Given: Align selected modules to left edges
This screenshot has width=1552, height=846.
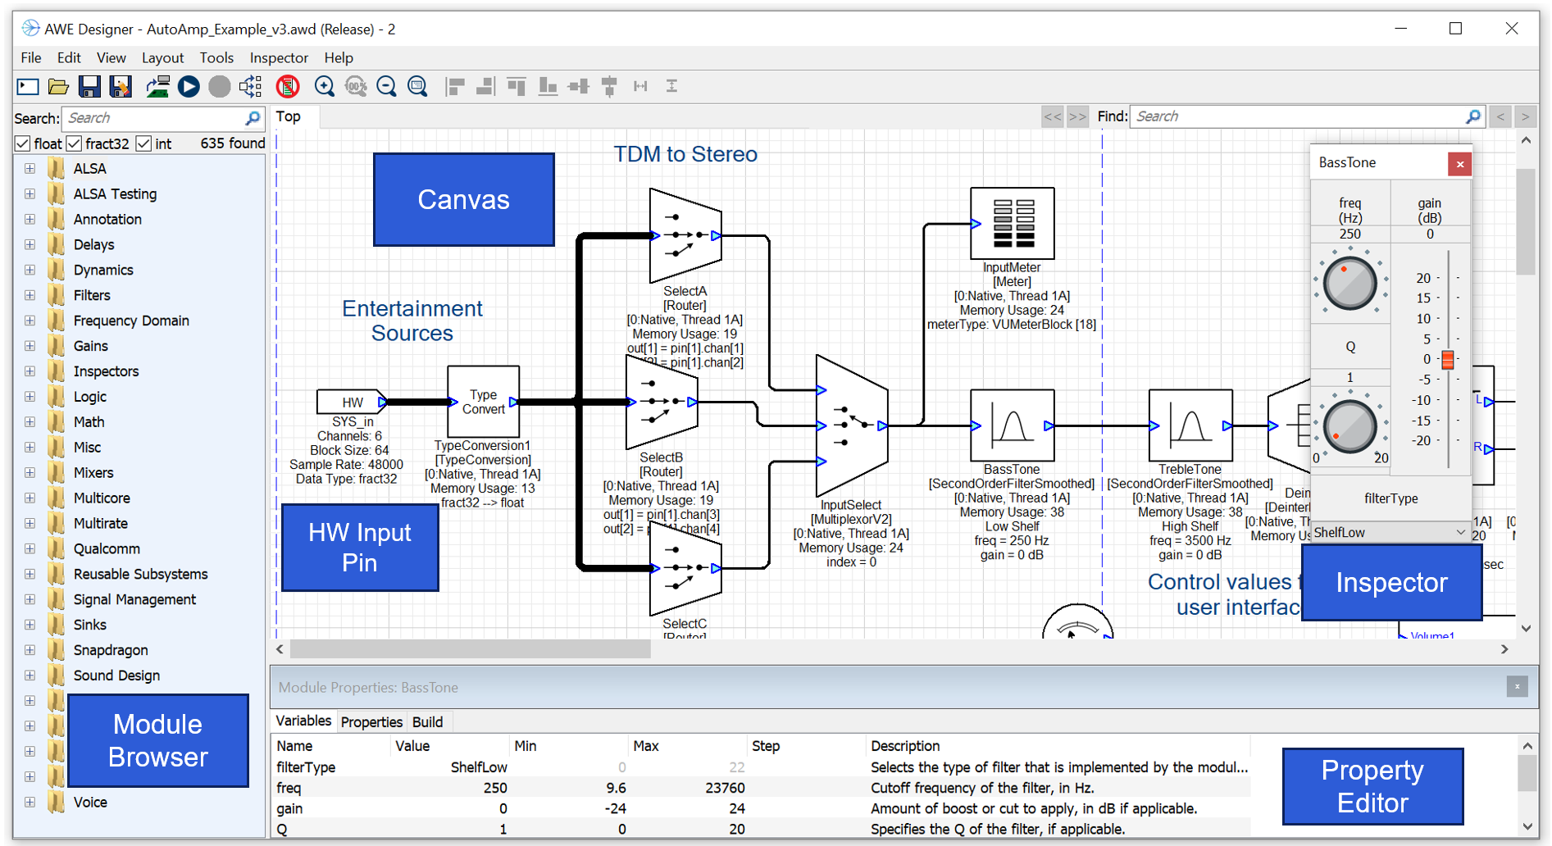Looking at the screenshot, I should [x=455, y=86].
